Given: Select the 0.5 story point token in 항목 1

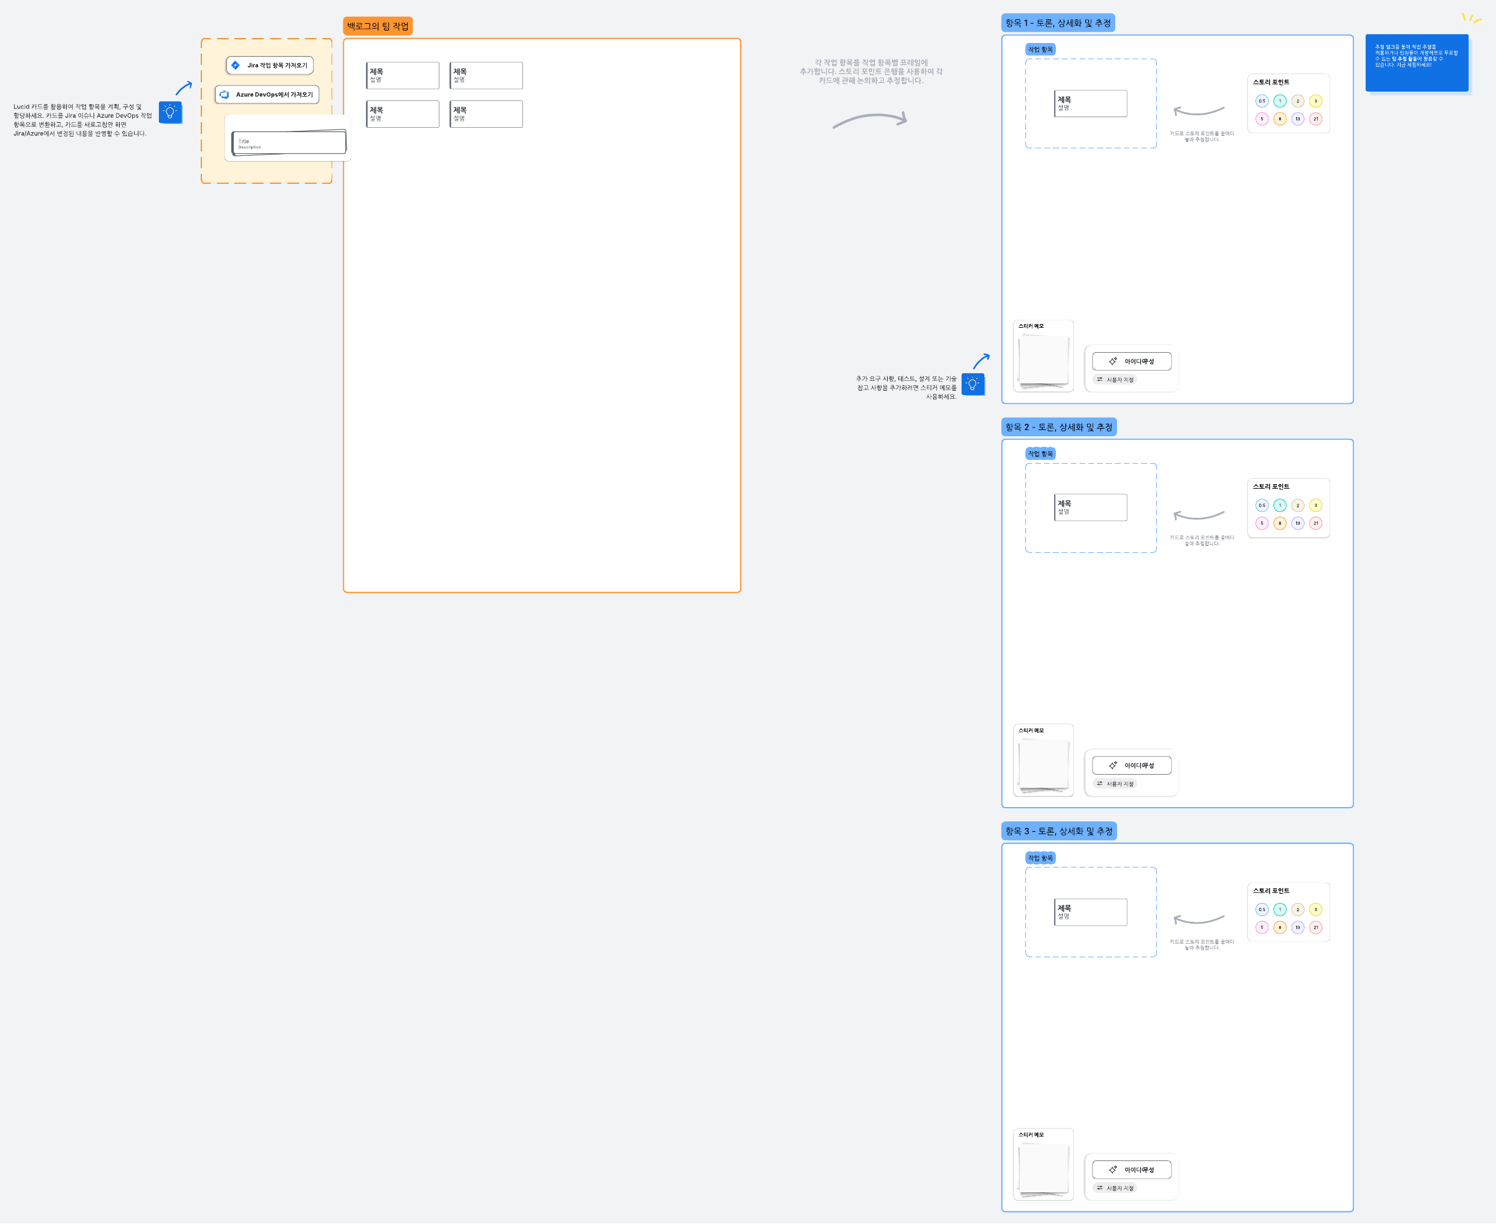Looking at the screenshot, I should click(1262, 101).
